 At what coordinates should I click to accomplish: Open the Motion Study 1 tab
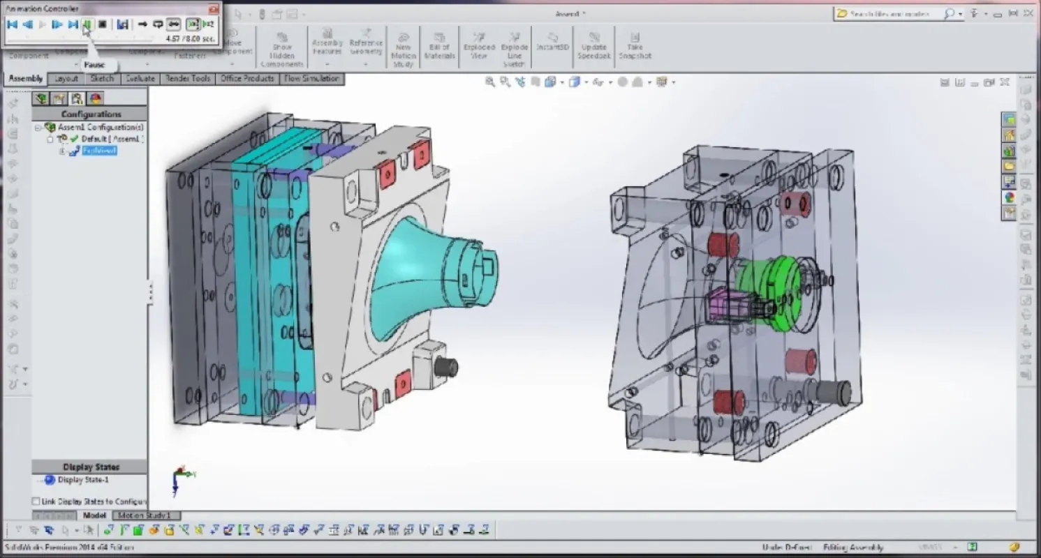coord(145,515)
